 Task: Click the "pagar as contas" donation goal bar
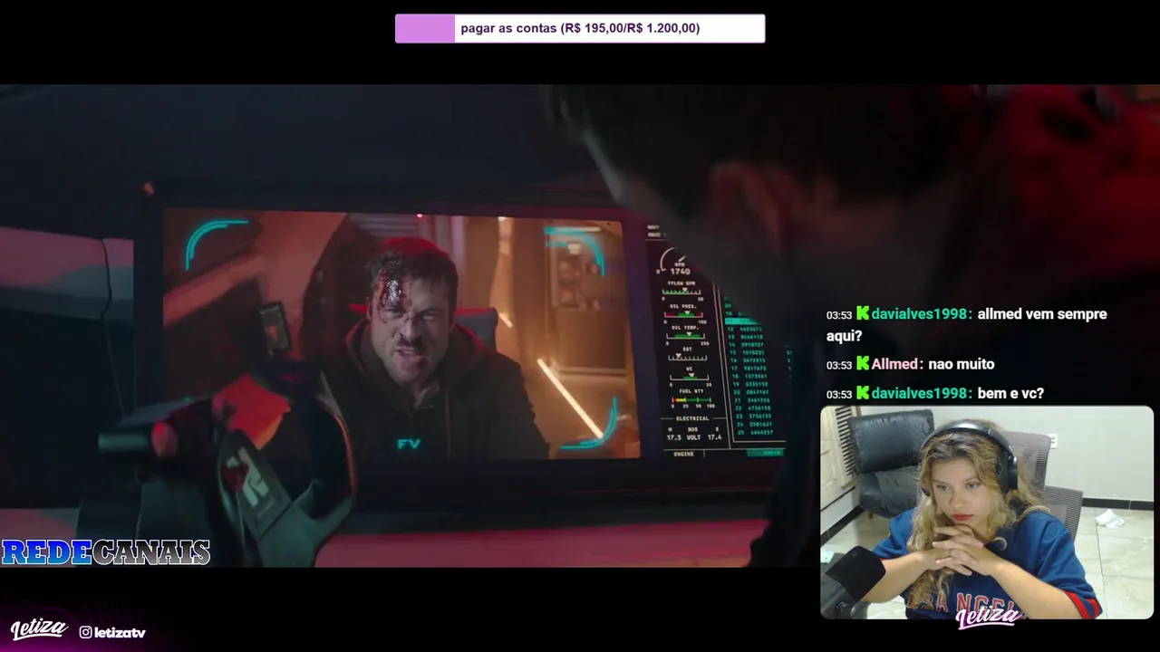point(580,28)
